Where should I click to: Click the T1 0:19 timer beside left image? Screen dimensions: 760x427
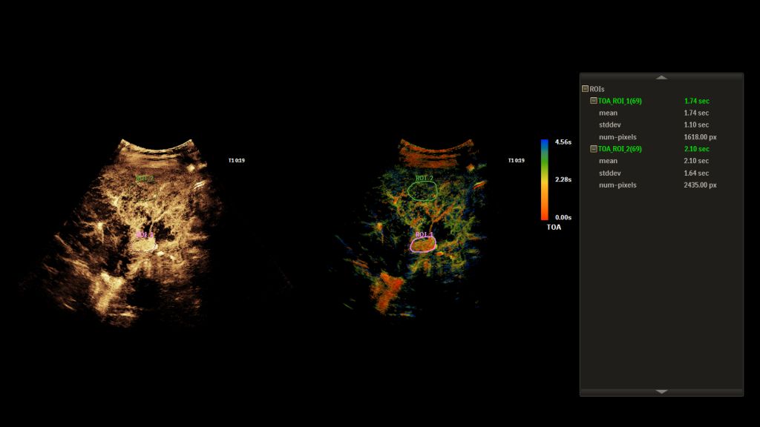click(237, 160)
